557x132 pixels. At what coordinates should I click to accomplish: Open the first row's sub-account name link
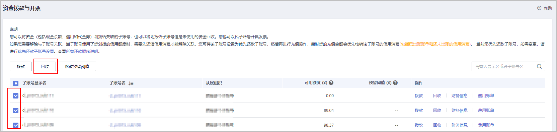click(125, 96)
